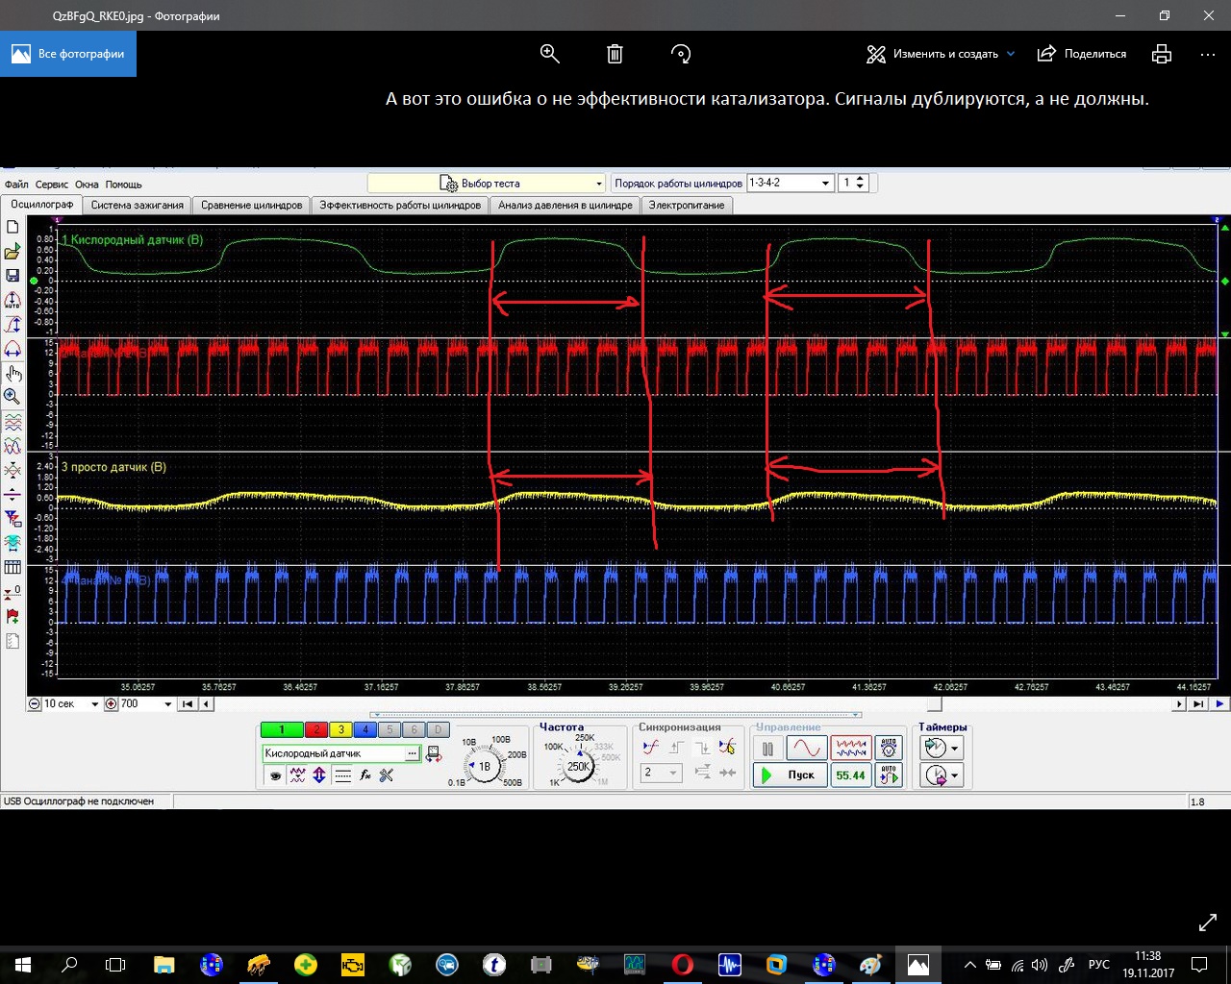Click the cylinder number stepper showing 1
1231x984 pixels.
point(854,183)
